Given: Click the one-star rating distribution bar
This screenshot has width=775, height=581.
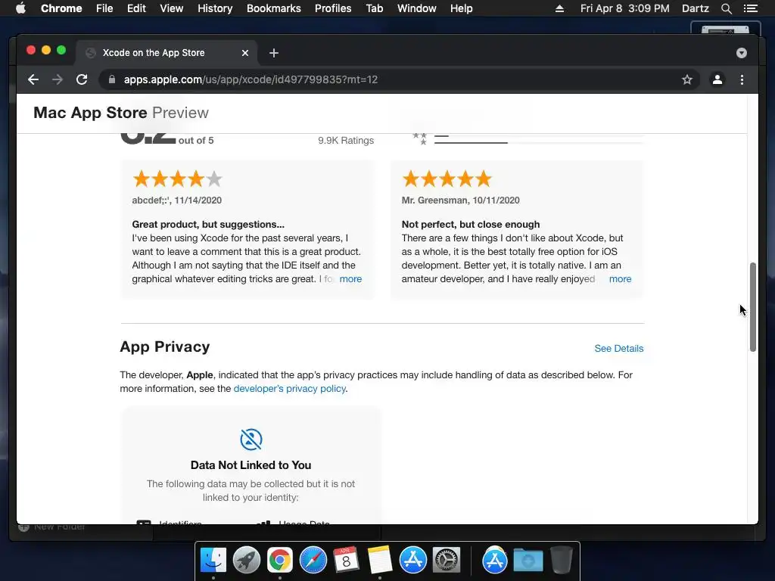Looking at the screenshot, I should pyautogui.click(x=539, y=143).
